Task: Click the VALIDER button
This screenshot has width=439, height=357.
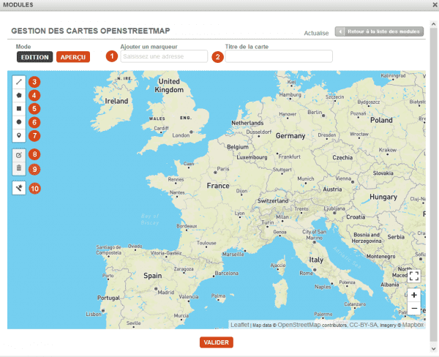Action: point(217,342)
